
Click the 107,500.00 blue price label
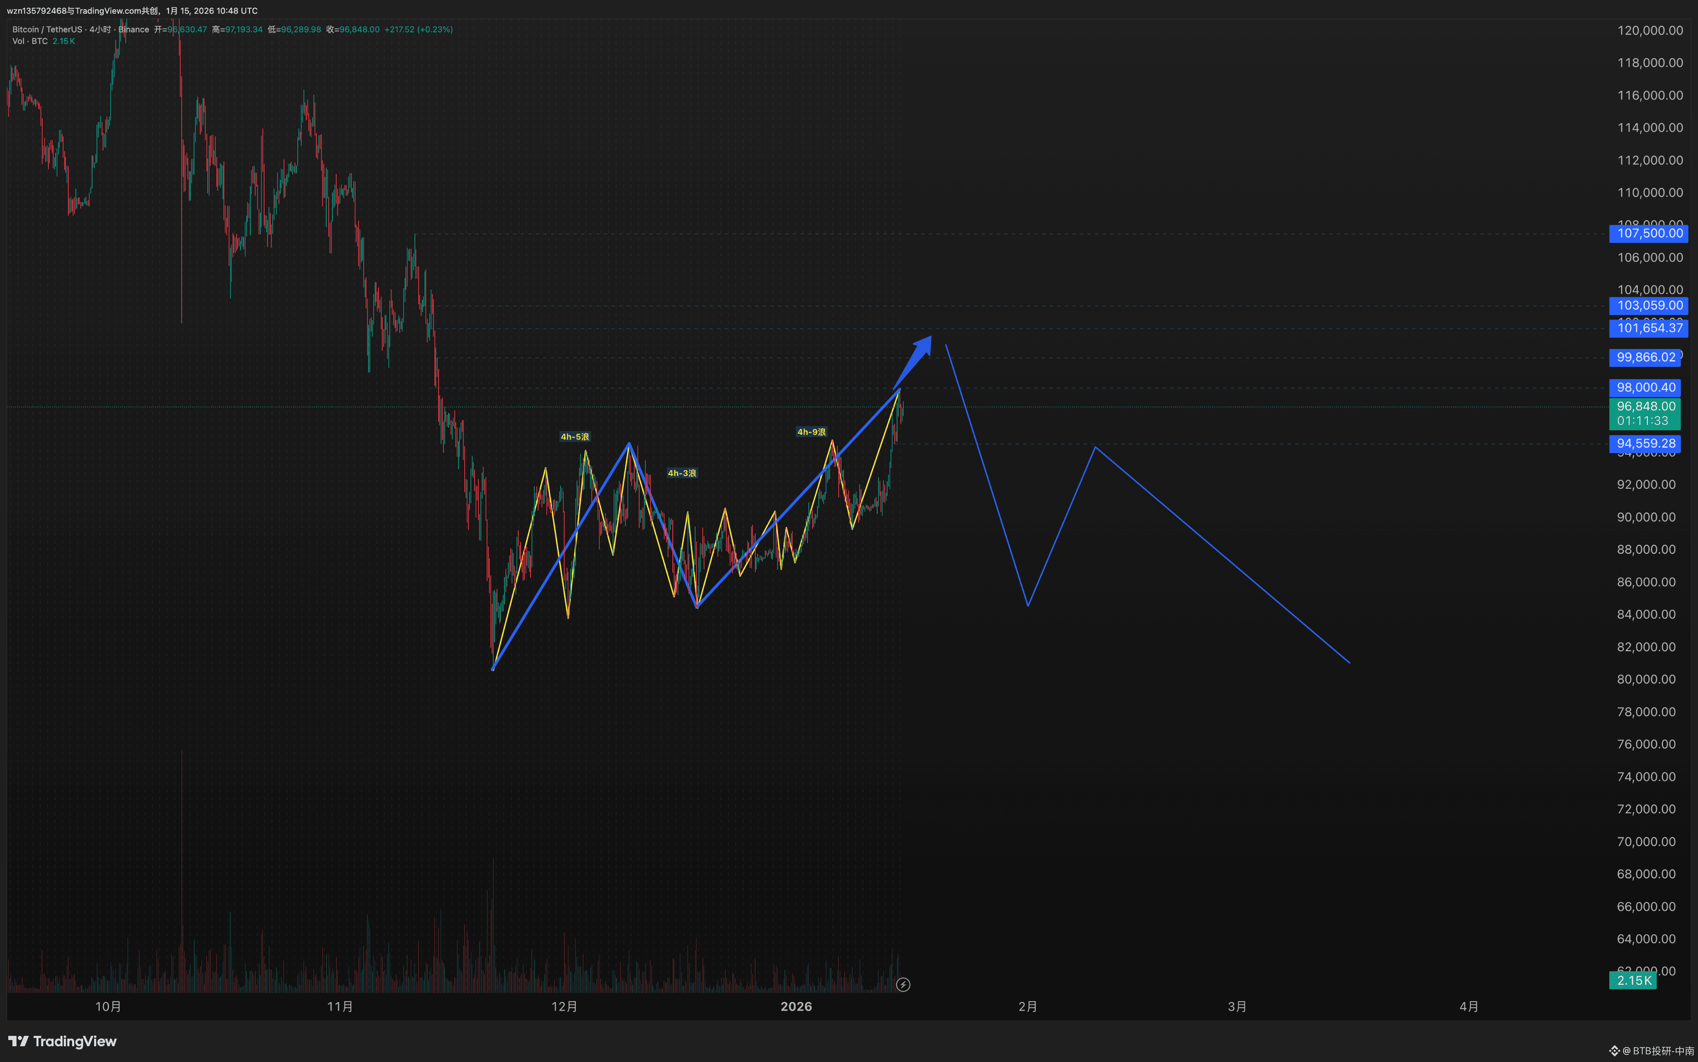click(1648, 233)
